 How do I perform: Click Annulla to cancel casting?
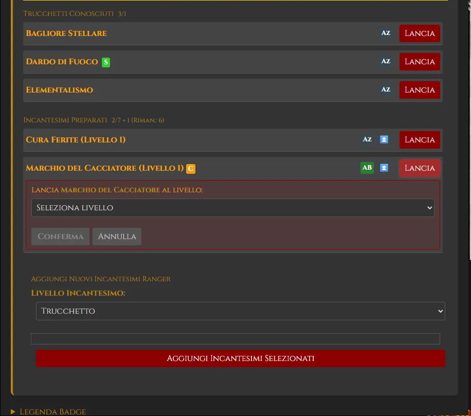pyautogui.click(x=117, y=237)
